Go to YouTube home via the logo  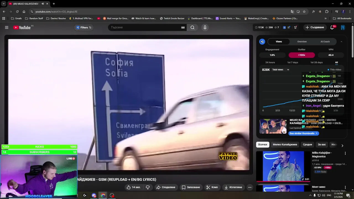click(x=22, y=27)
